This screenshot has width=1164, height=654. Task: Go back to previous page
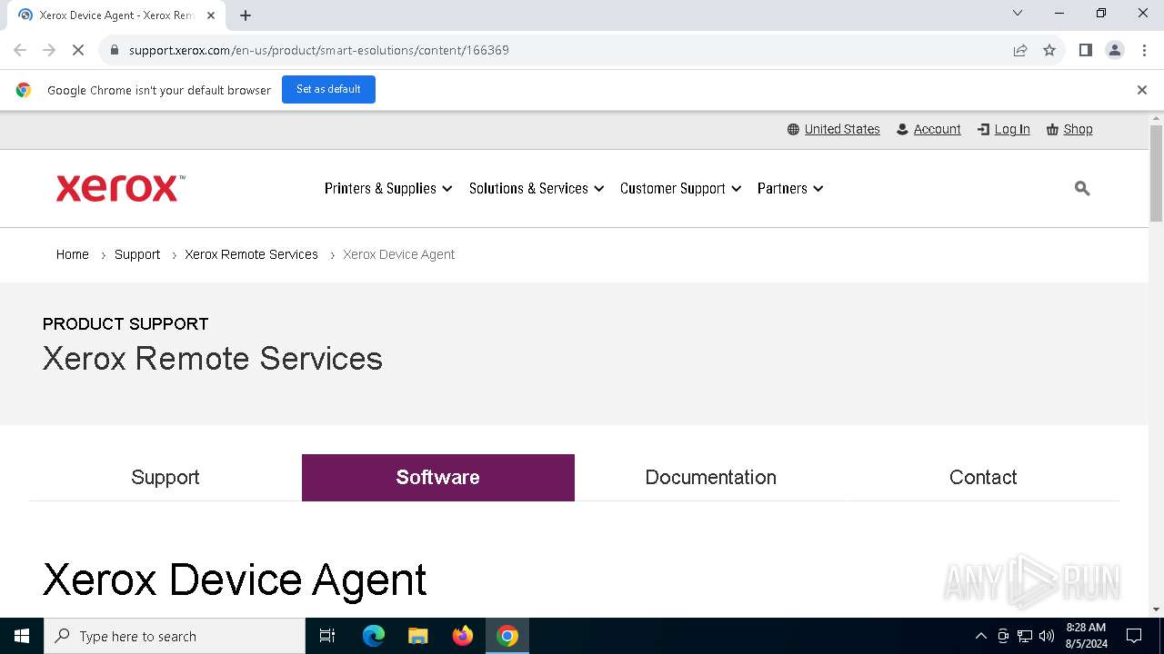tap(20, 50)
